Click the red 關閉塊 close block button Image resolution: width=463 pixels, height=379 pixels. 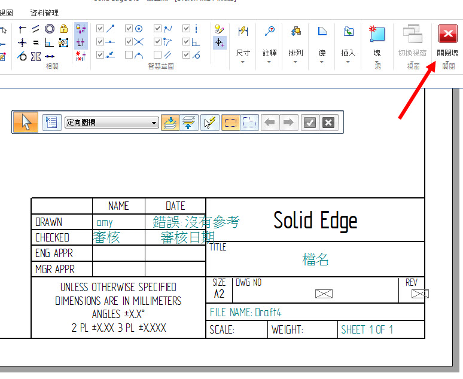448,35
